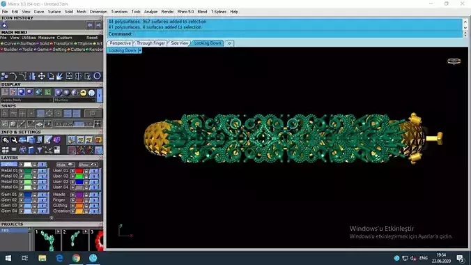
Task: Click the Hide button in Layers panel
Action: (65, 165)
